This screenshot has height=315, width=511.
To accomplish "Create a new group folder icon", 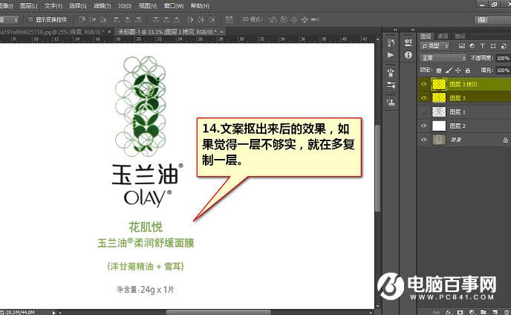I will click(x=484, y=312).
